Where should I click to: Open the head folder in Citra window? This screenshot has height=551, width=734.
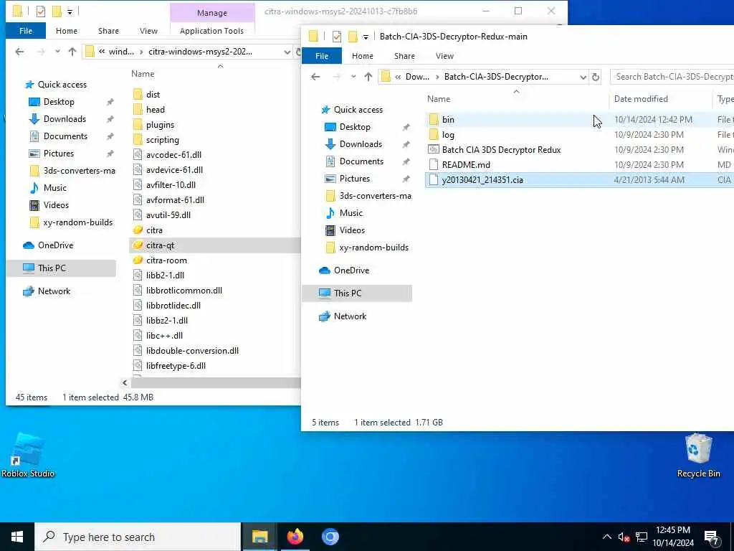155,109
